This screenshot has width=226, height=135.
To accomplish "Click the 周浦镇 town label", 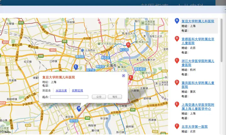I will (x=152, y=120).
